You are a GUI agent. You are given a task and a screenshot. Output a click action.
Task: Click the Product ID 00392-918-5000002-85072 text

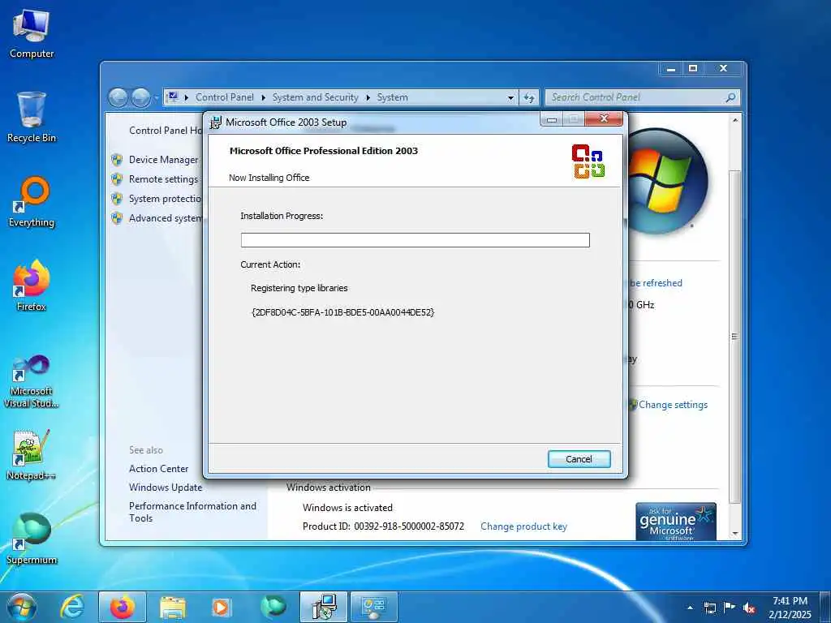click(383, 526)
